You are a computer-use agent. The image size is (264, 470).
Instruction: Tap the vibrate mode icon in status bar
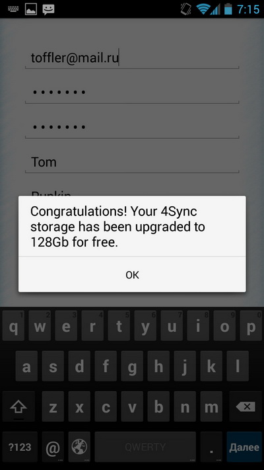point(186,9)
